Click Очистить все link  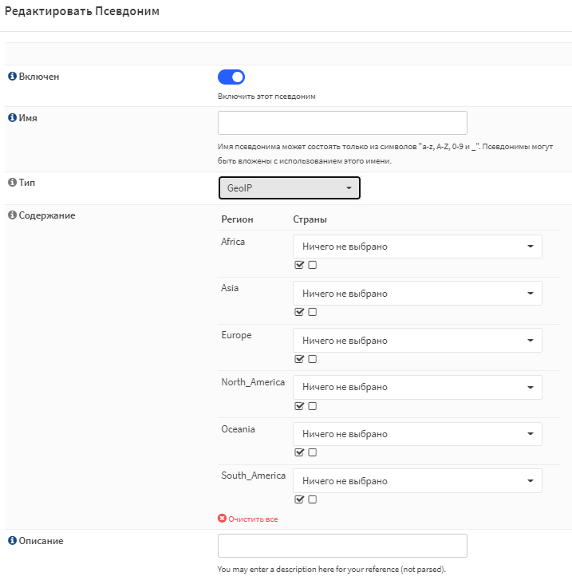(x=253, y=519)
